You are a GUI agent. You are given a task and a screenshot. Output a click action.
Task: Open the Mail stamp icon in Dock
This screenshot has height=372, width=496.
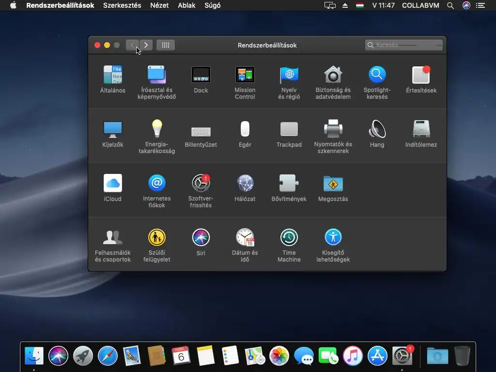pos(132,356)
